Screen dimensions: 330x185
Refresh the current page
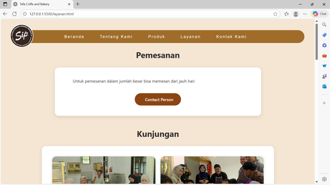pyautogui.click(x=14, y=14)
